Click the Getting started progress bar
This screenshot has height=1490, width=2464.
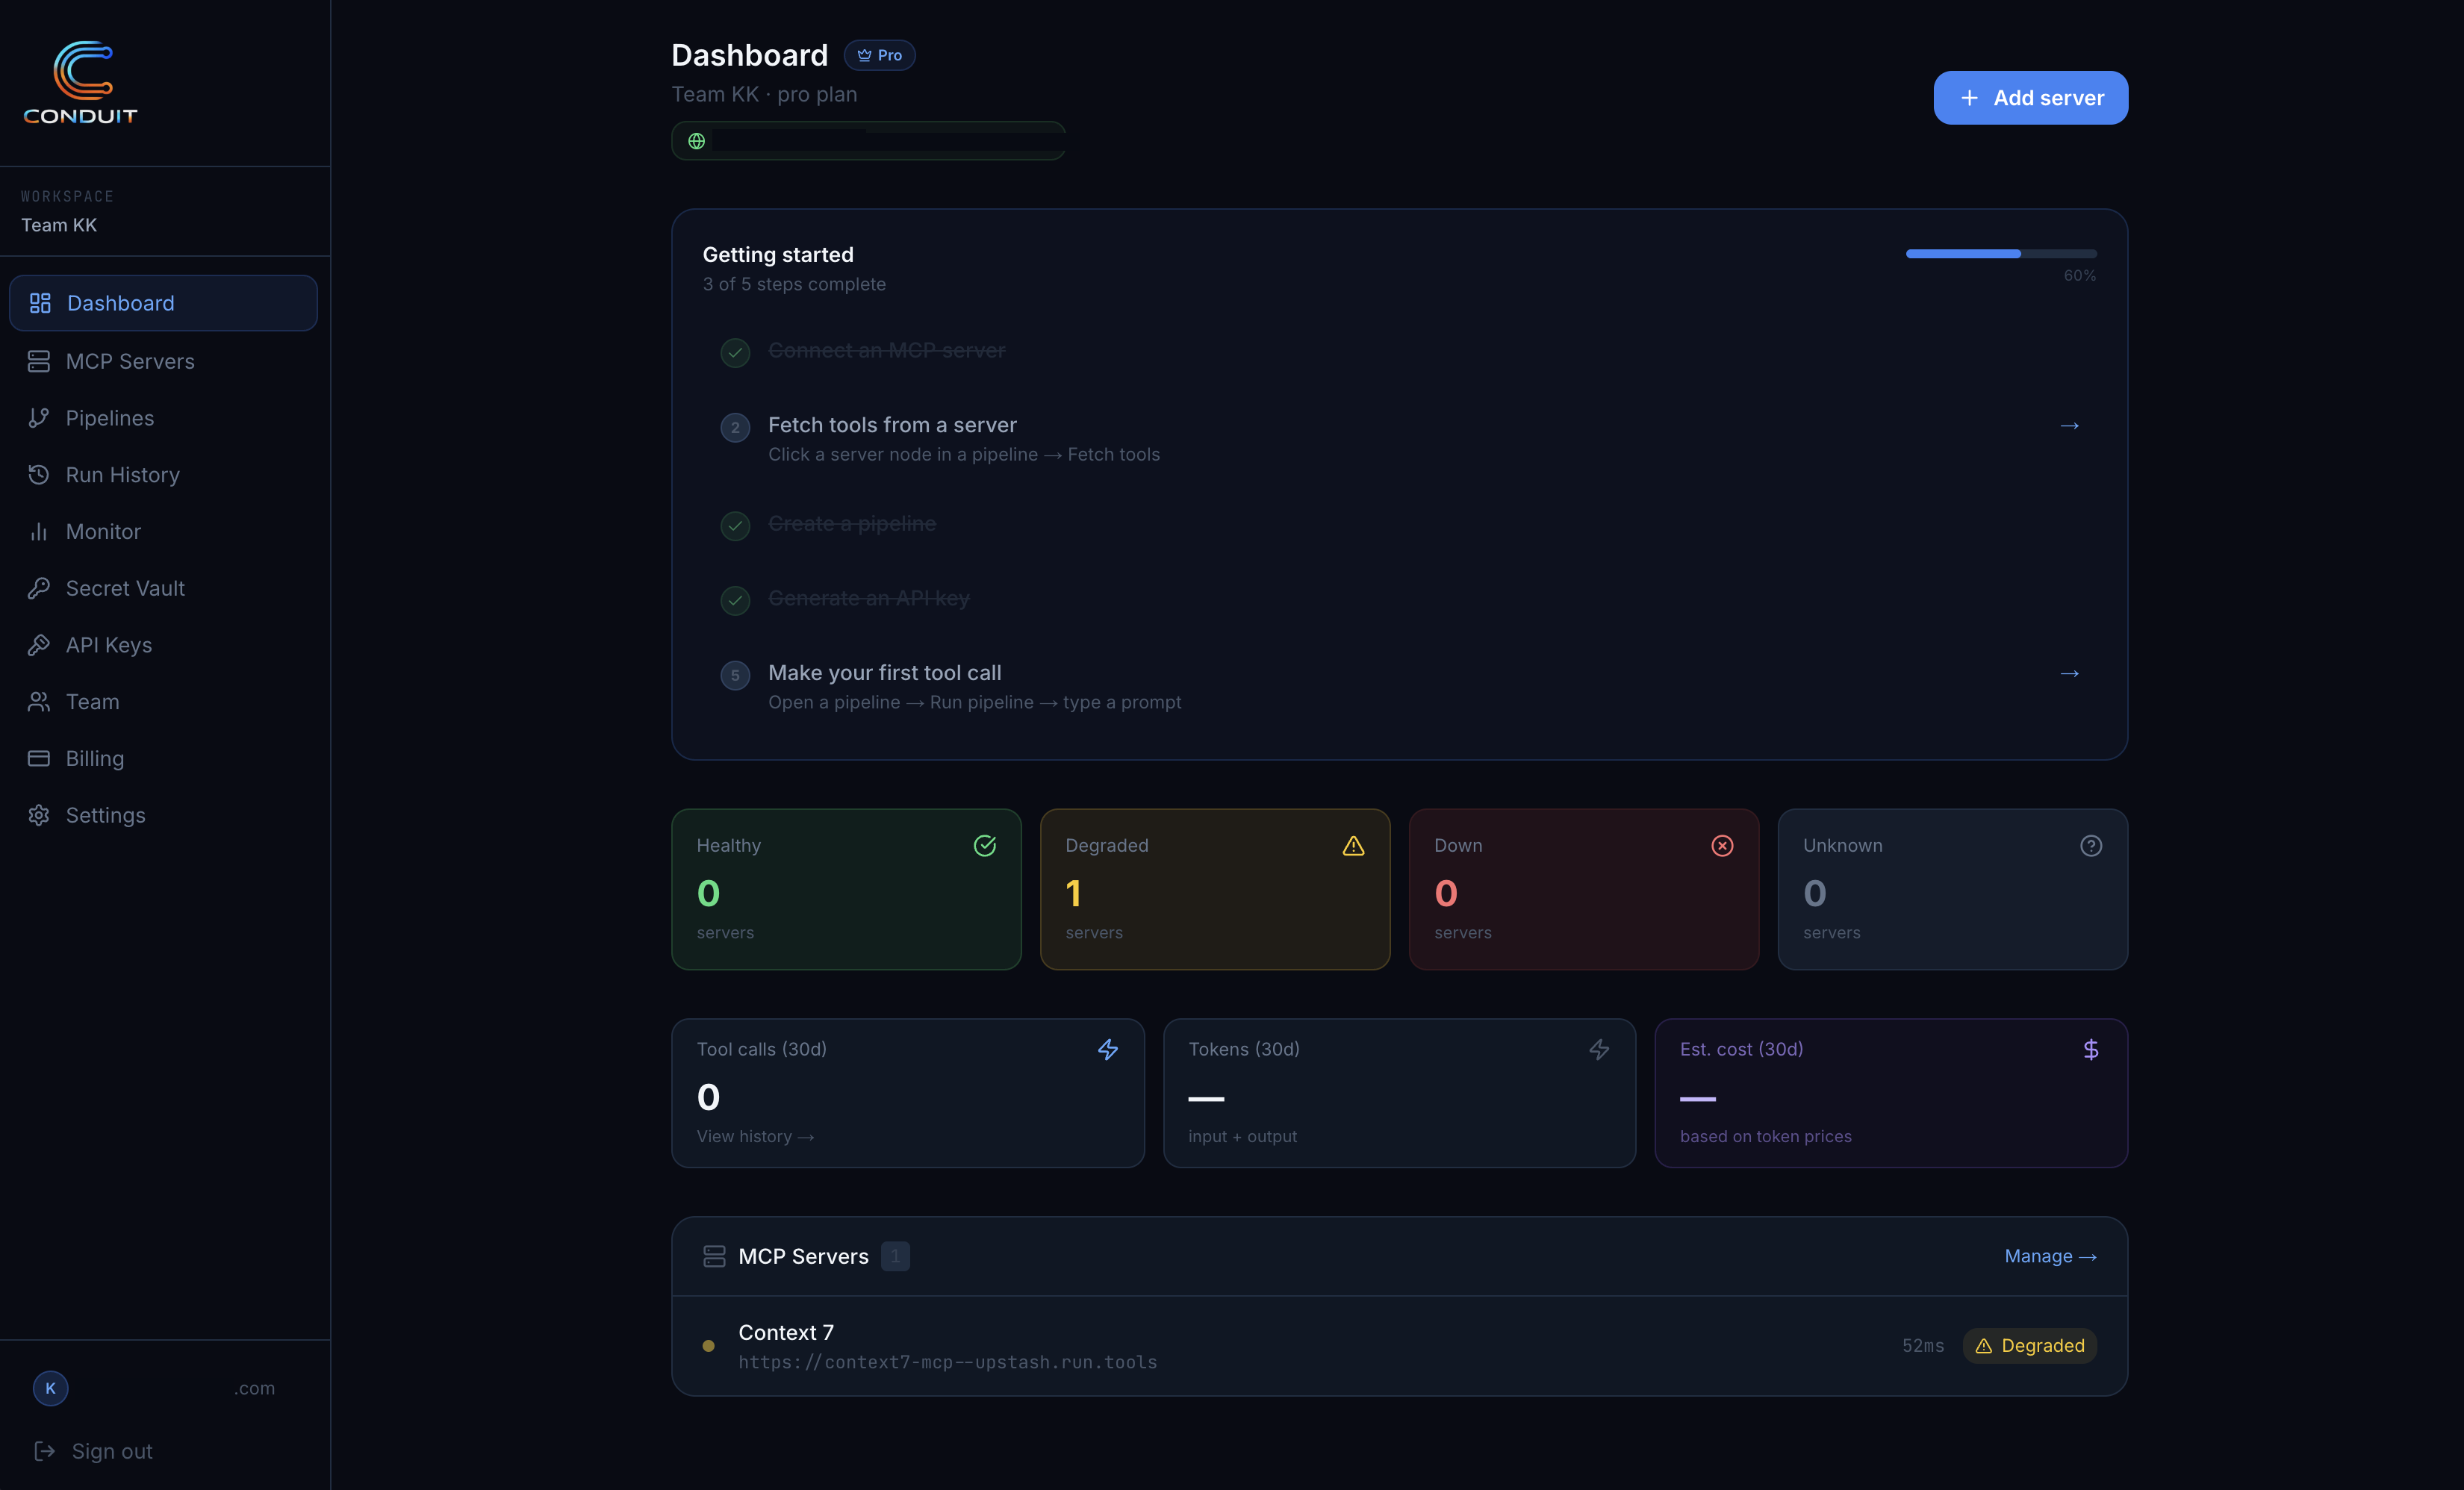[2000, 254]
